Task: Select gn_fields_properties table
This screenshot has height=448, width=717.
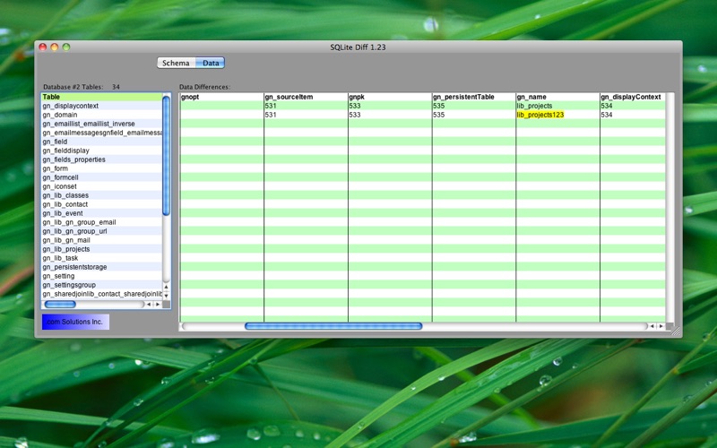Action: coord(102,159)
